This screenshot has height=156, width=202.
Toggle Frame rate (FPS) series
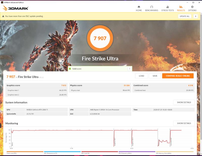coord(25,153)
